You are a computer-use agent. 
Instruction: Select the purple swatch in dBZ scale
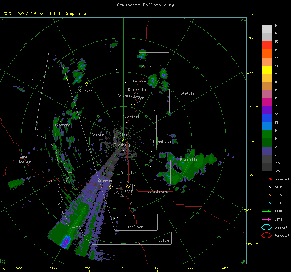[x=266, y=110]
